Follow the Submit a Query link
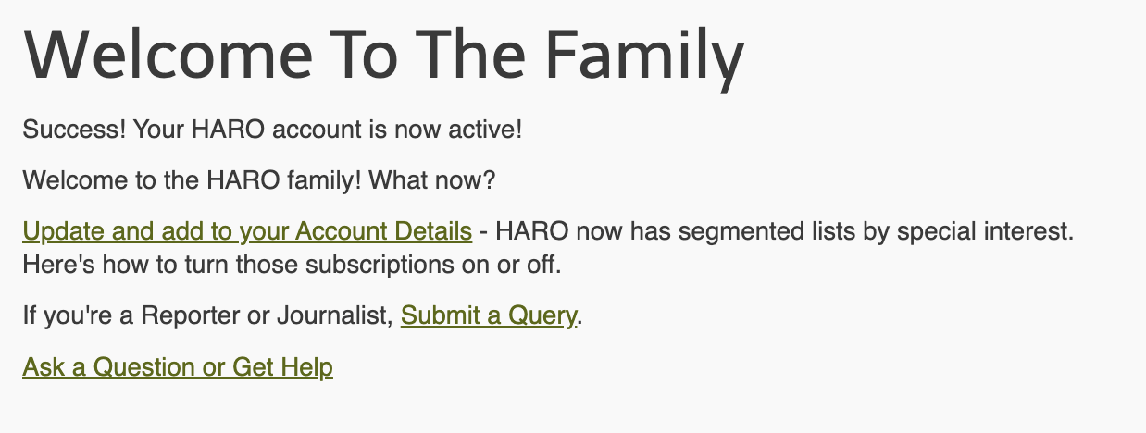Screen dimensions: 1146x433 pos(488,315)
